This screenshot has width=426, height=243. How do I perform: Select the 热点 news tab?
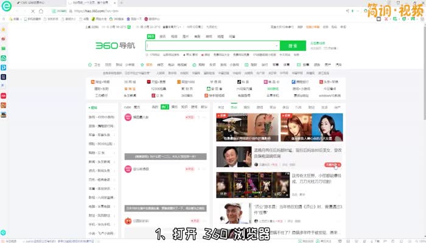(x=234, y=108)
